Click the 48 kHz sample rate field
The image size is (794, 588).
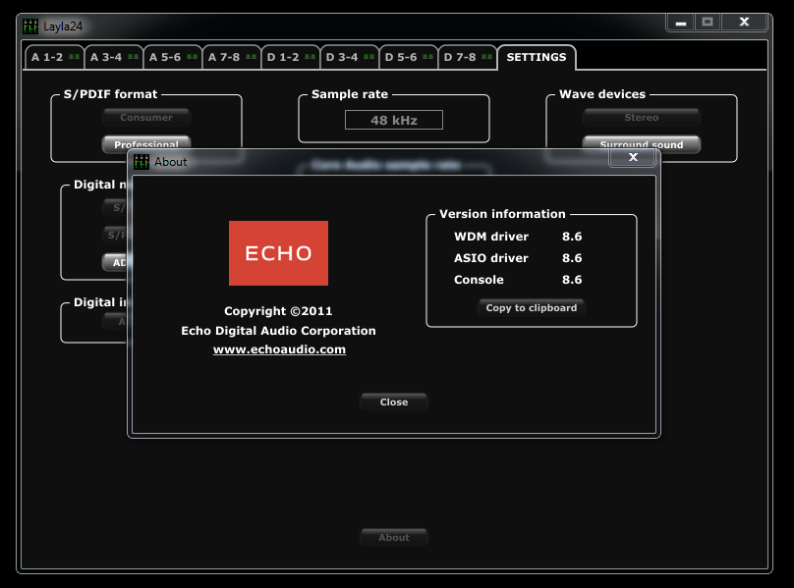click(394, 120)
